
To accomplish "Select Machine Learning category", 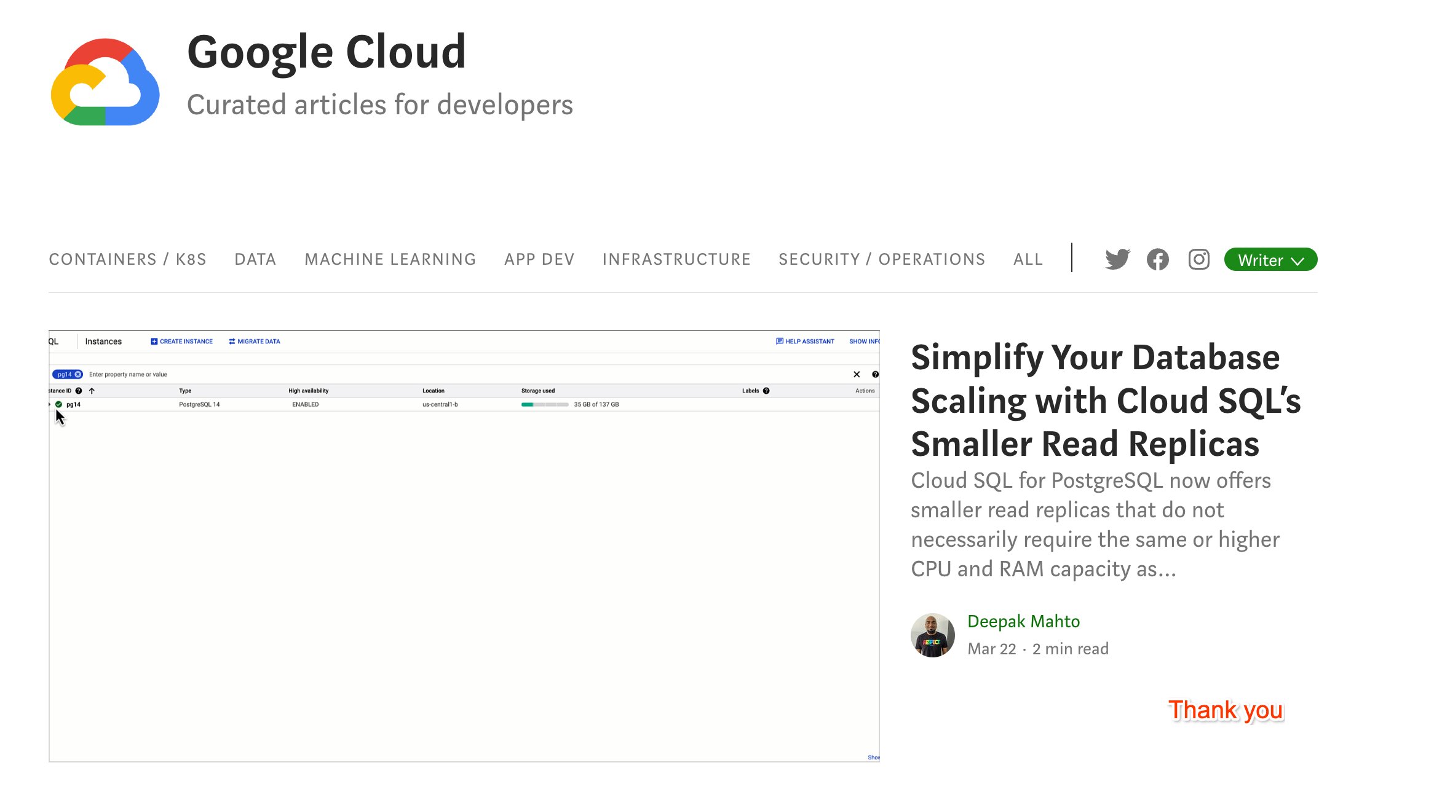I will click(390, 259).
